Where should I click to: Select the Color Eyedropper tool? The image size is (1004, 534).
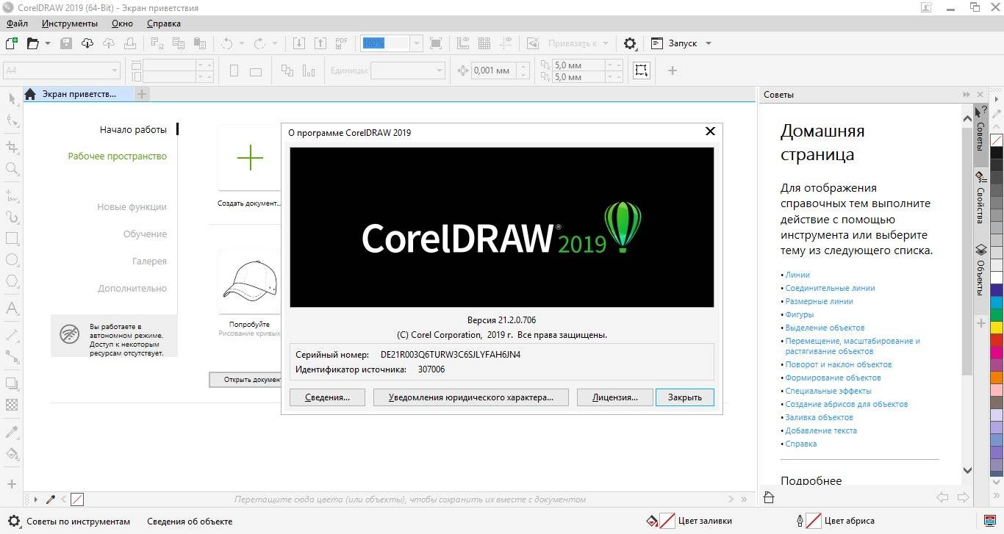pyautogui.click(x=12, y=431)
